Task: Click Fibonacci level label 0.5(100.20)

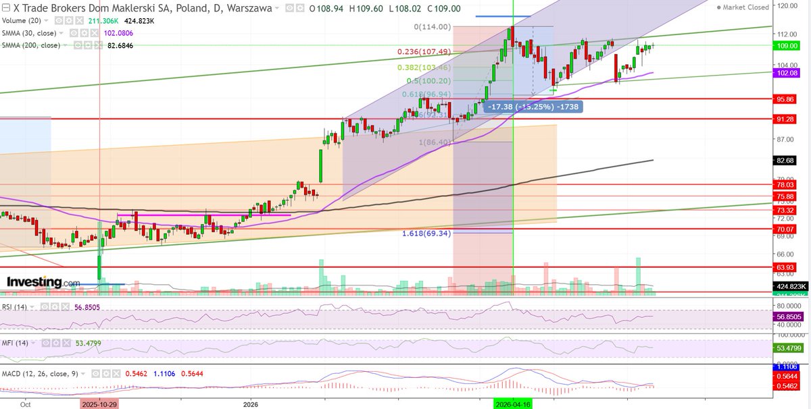Action: click(x=430, y=82)
